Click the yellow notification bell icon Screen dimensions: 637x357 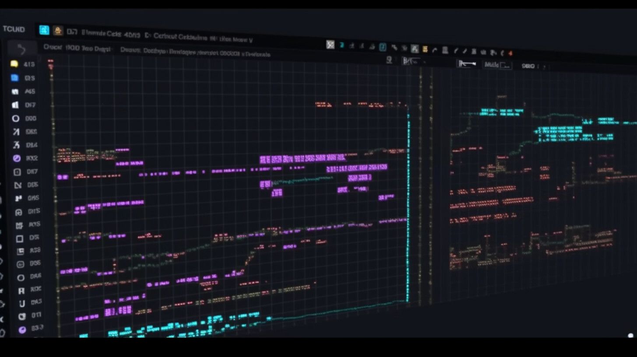coord(58,29)
